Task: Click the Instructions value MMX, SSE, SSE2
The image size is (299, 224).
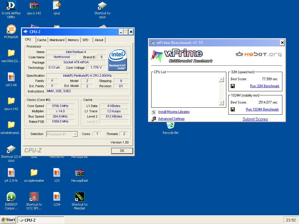Action: (87, 91)
